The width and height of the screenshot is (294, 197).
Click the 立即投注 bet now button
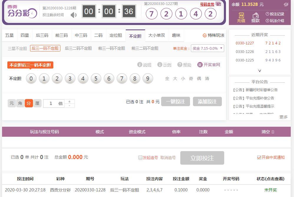pos(202,158)
